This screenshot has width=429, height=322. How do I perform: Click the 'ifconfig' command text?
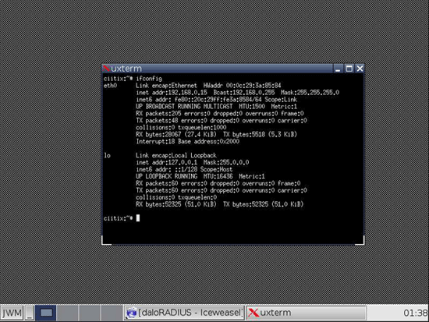[149, 79]
